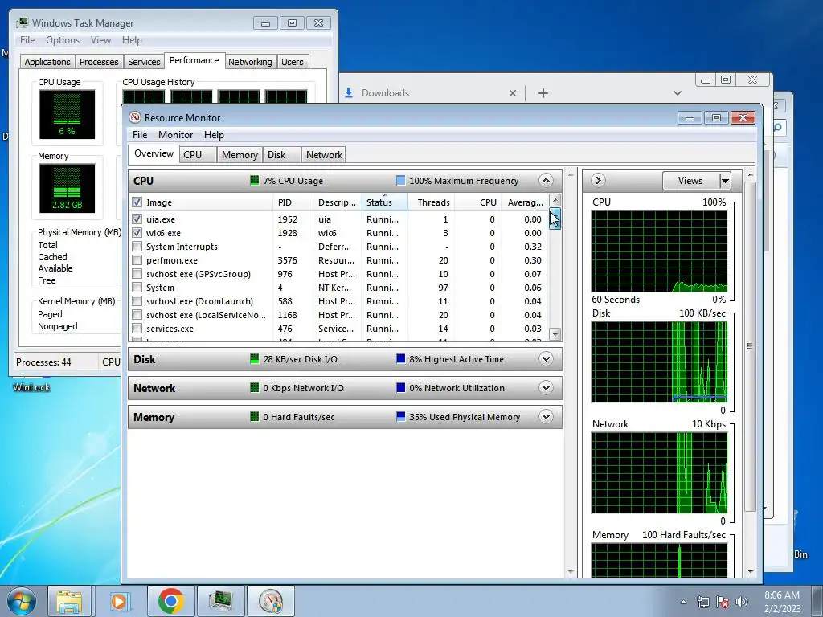Image resolution: width=823 pixels, height=617 pixels.
Task: Click the Downloads tab download icon
Action: [349, 93]
